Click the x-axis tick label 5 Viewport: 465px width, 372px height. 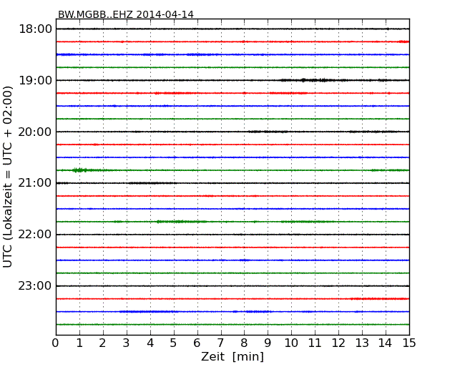coord(173,343)
